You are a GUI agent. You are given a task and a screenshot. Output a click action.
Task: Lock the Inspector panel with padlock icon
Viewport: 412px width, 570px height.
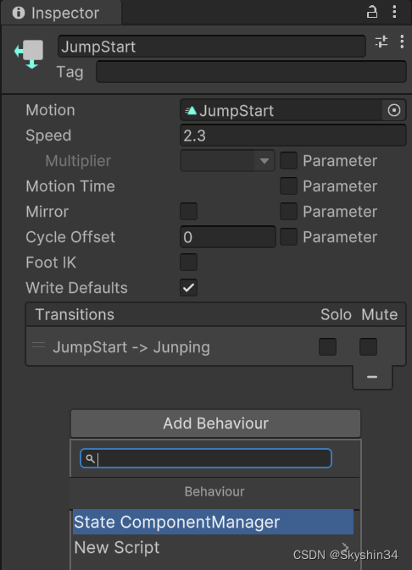[x=371, y=12]
